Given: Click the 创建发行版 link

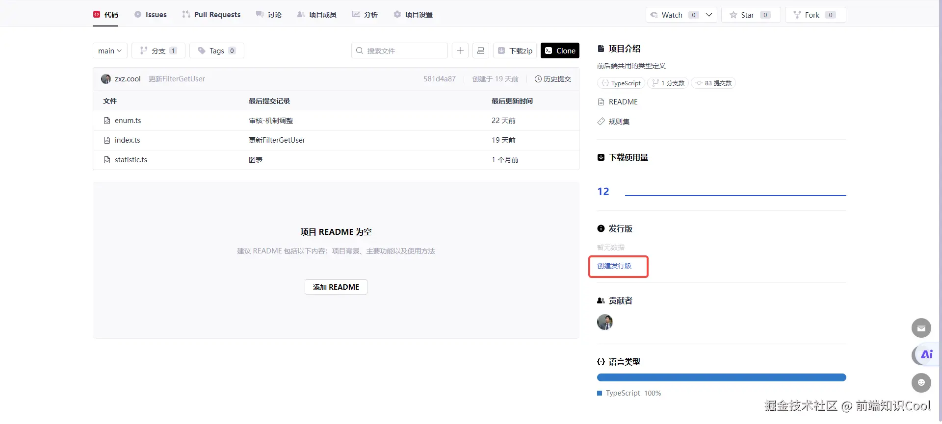Looking at the screenshot, I should 614,266.
